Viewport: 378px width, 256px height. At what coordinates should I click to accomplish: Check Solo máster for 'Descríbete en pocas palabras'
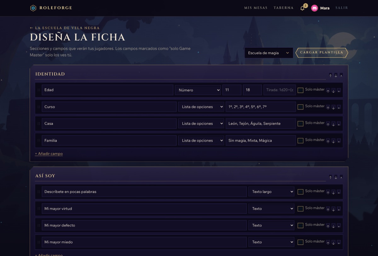(301, 192)
